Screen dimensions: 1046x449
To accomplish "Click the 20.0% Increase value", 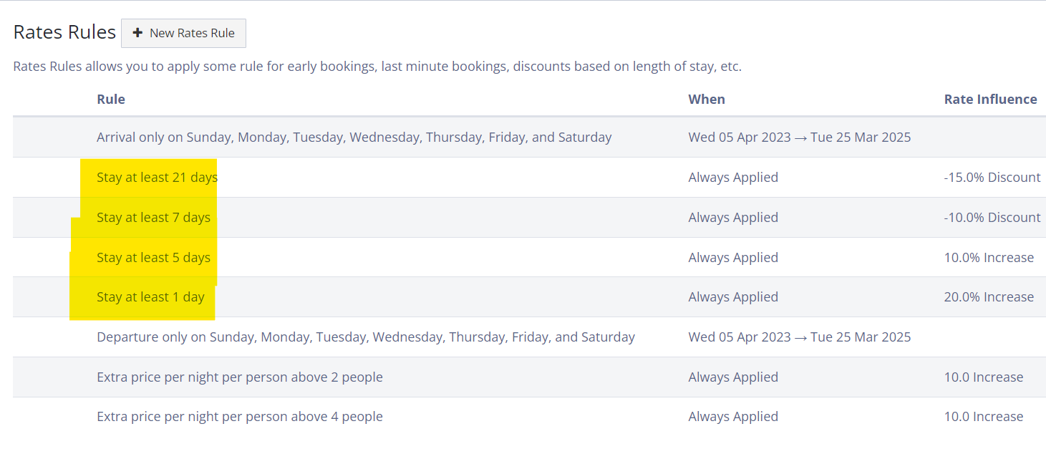I will pyautogui.click(x=989, y=297).
